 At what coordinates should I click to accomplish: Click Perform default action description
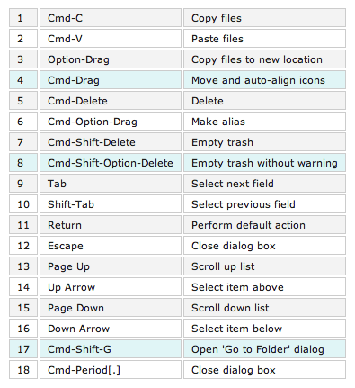pyautogui.click(x=264, y=225)
